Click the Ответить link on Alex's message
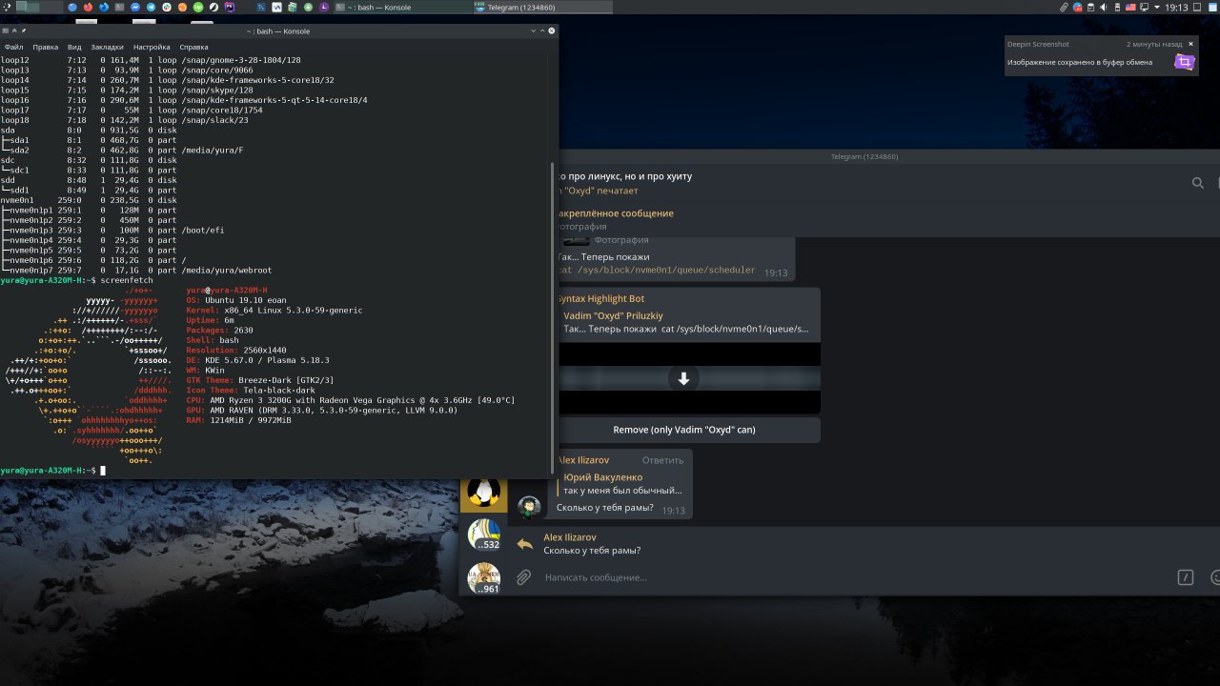The height and width of the screenshot is (686, 1220). point(663,460)
